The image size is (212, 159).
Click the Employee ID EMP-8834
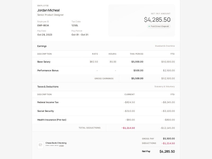(44, 26)
